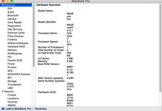Click Total Number of Cores label

coord(51,50)
